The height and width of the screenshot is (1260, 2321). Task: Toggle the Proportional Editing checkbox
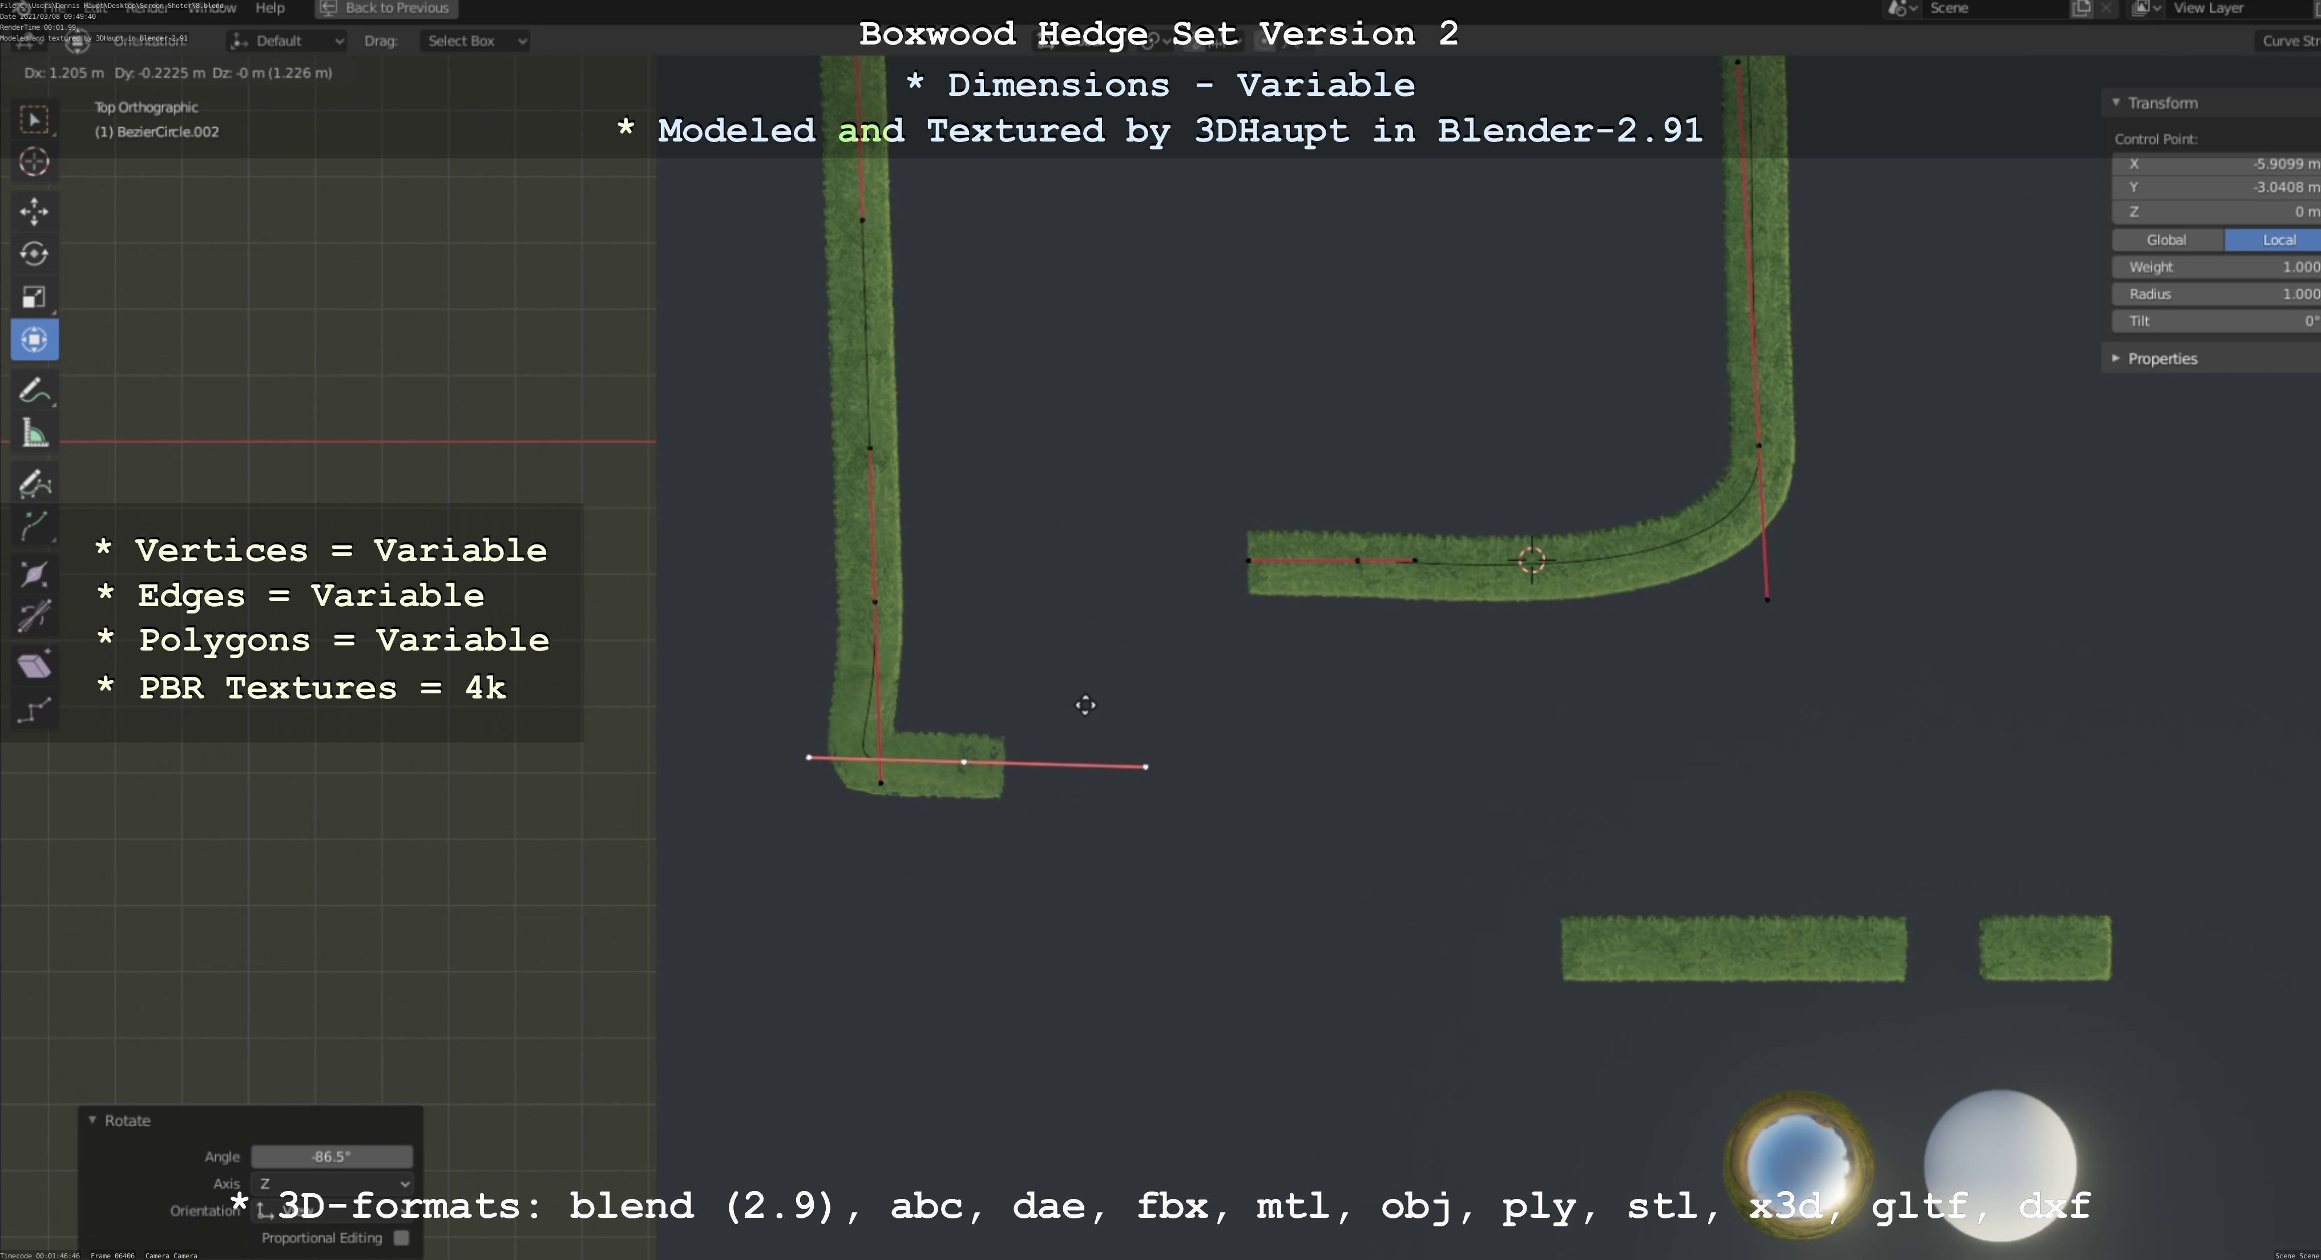click(401, 1238)
